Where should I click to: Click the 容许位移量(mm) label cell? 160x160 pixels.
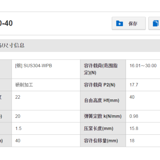(x=103, y=141)
